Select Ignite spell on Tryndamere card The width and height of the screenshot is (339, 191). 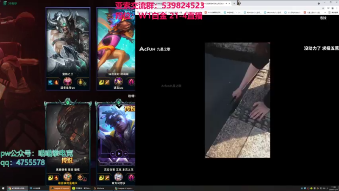(56, 82)
